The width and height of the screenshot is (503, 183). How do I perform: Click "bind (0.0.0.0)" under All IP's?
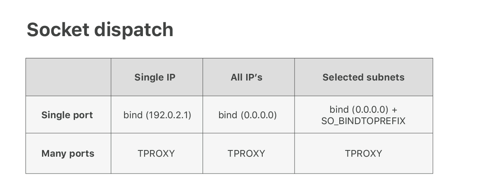tap(247, 115)
